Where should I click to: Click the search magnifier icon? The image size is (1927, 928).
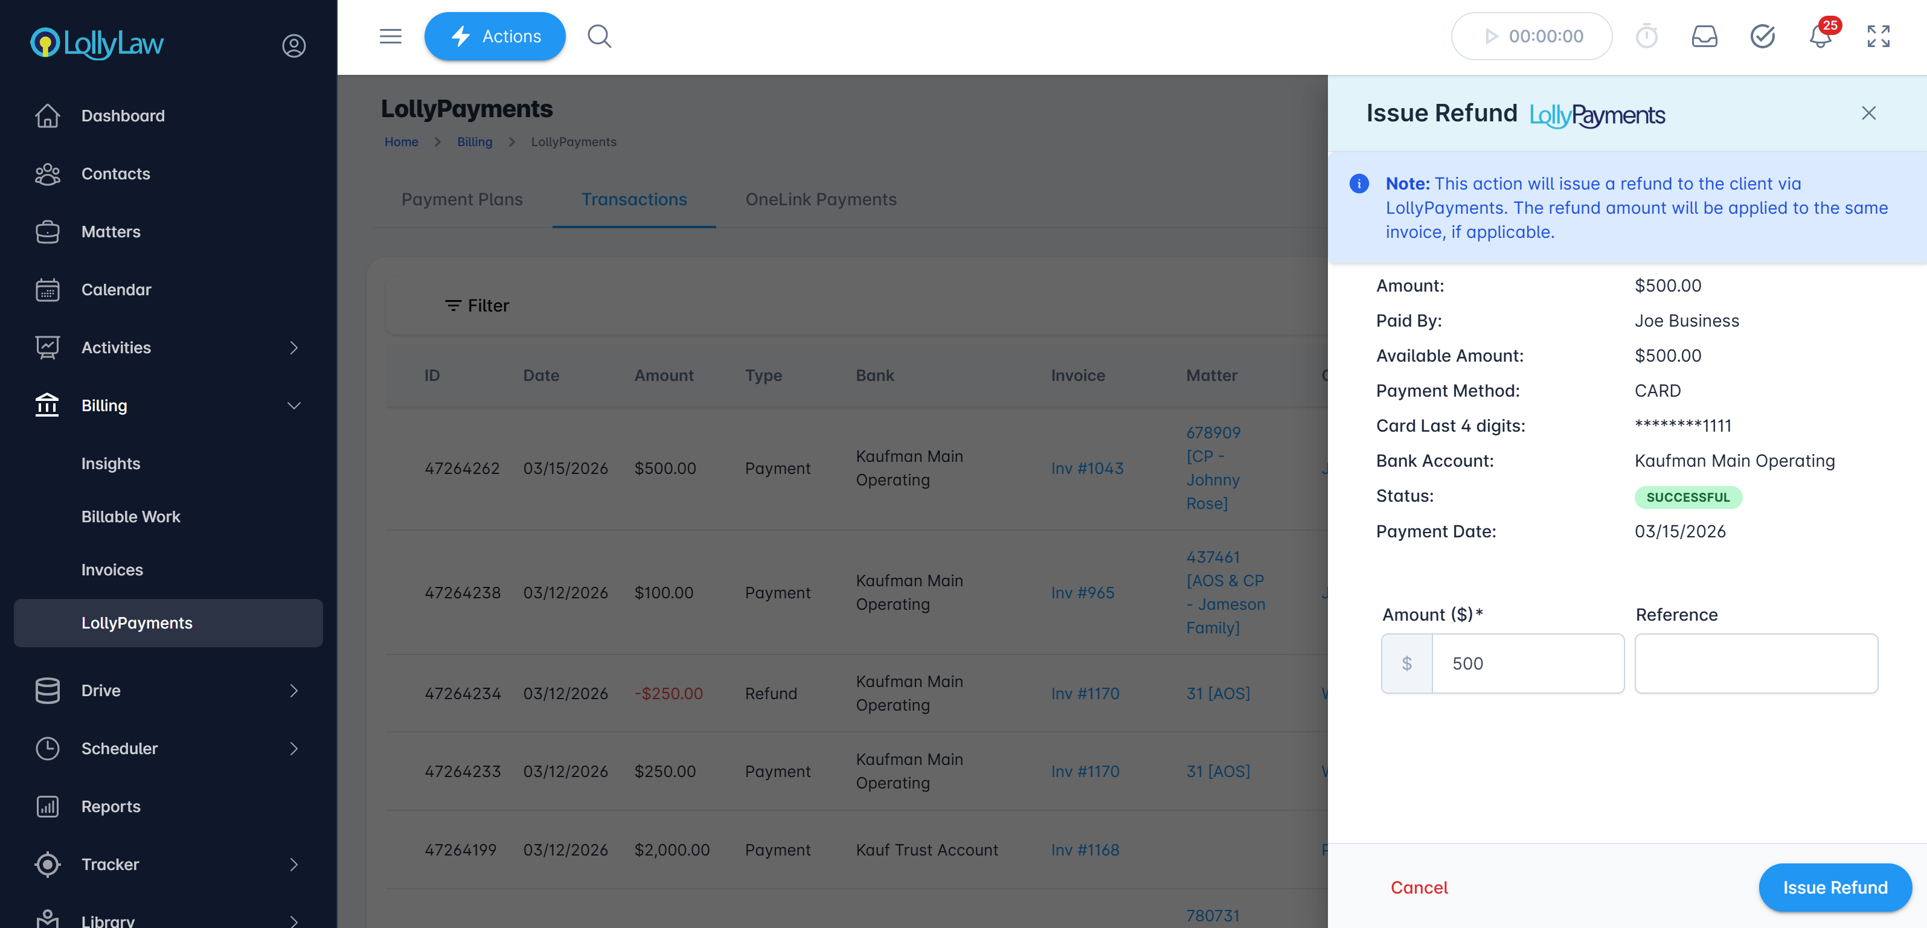[599, 36]
